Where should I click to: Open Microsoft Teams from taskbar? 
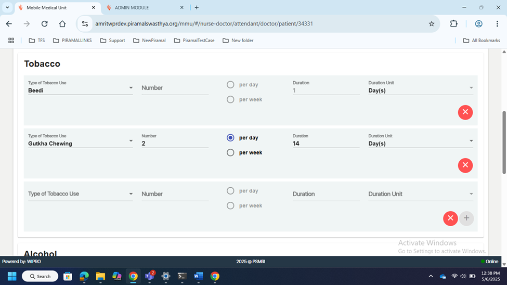(x=149, y=276)
